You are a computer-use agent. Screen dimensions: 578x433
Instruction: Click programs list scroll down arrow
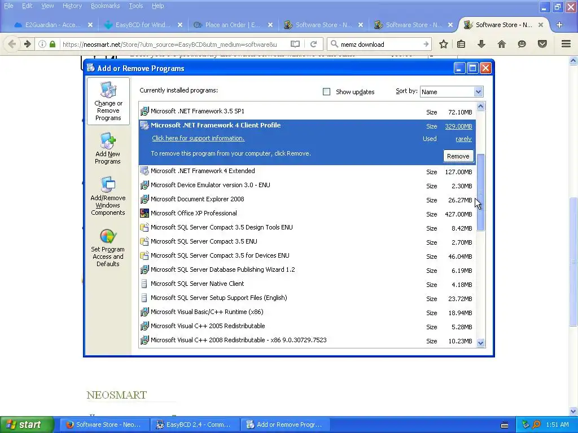481,343
